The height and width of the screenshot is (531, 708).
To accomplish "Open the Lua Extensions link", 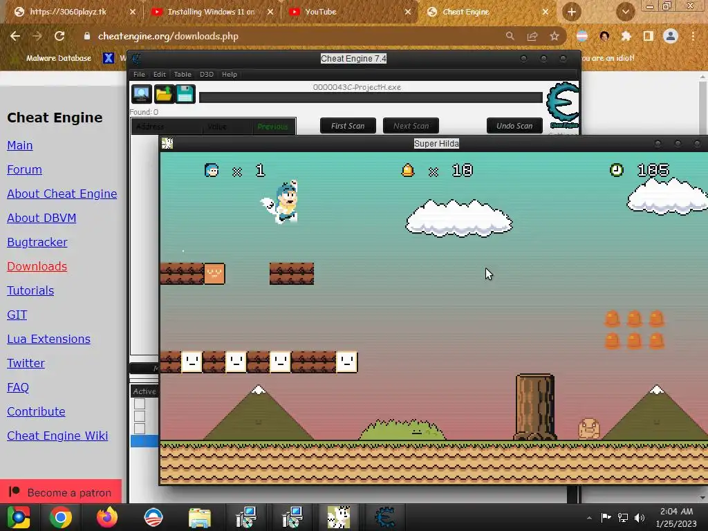I will 49,339.
